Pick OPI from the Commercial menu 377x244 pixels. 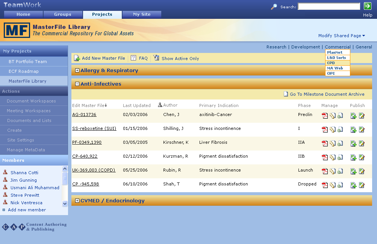(338, 74)
